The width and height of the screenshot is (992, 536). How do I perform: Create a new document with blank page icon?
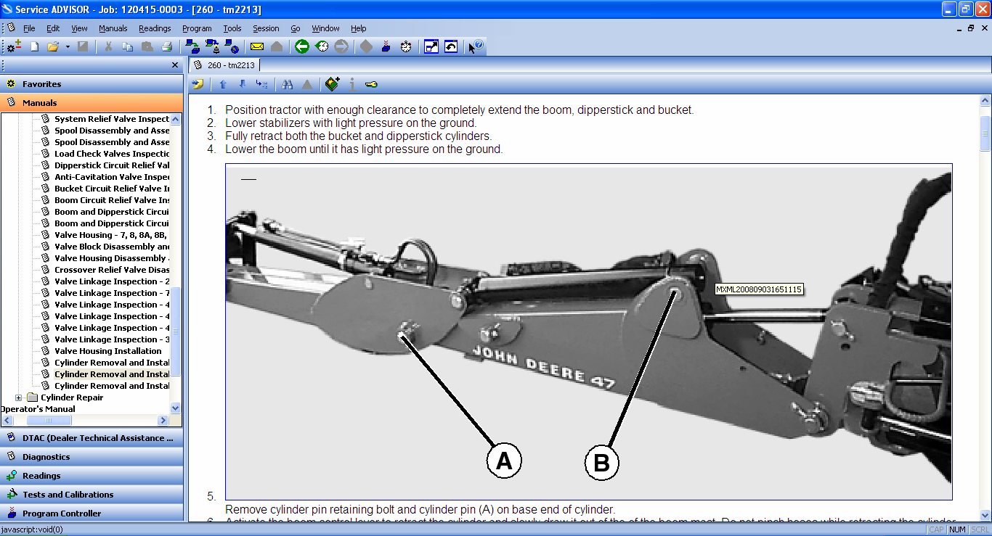[x=34, y=46]
